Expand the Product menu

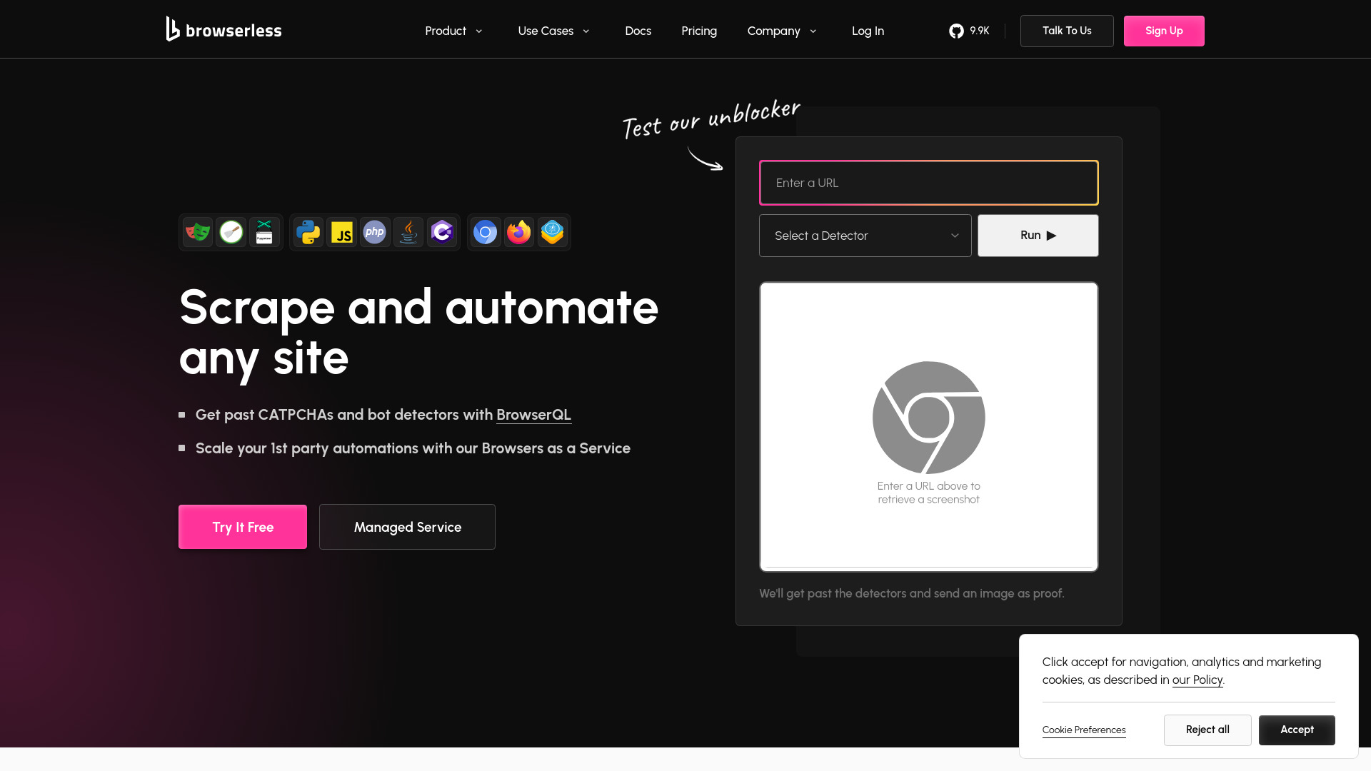(x=453, y=31)
